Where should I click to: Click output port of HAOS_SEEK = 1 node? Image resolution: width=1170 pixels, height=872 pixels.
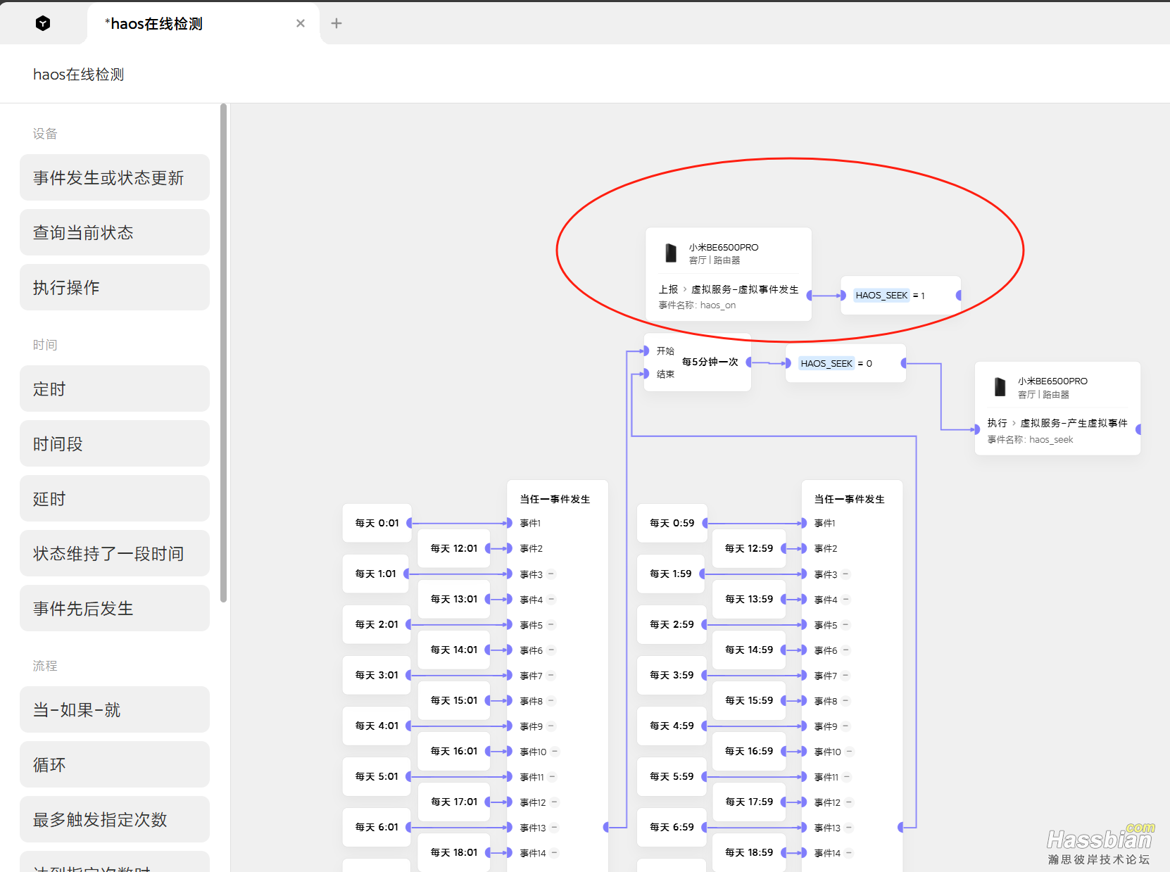(959, 296)
